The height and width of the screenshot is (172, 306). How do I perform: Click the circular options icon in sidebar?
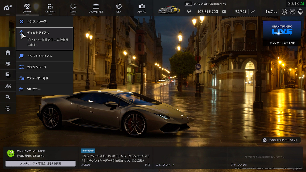tap(8, 108)
